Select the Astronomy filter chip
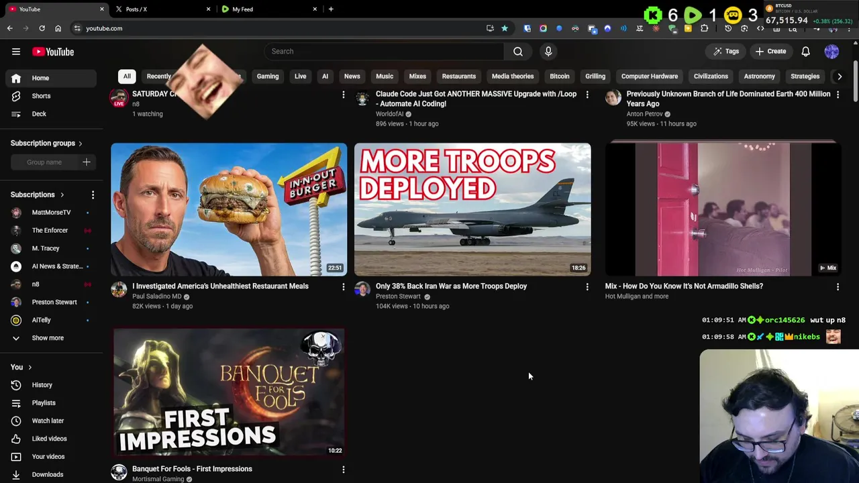859x483 pixels. click(759, 76)
